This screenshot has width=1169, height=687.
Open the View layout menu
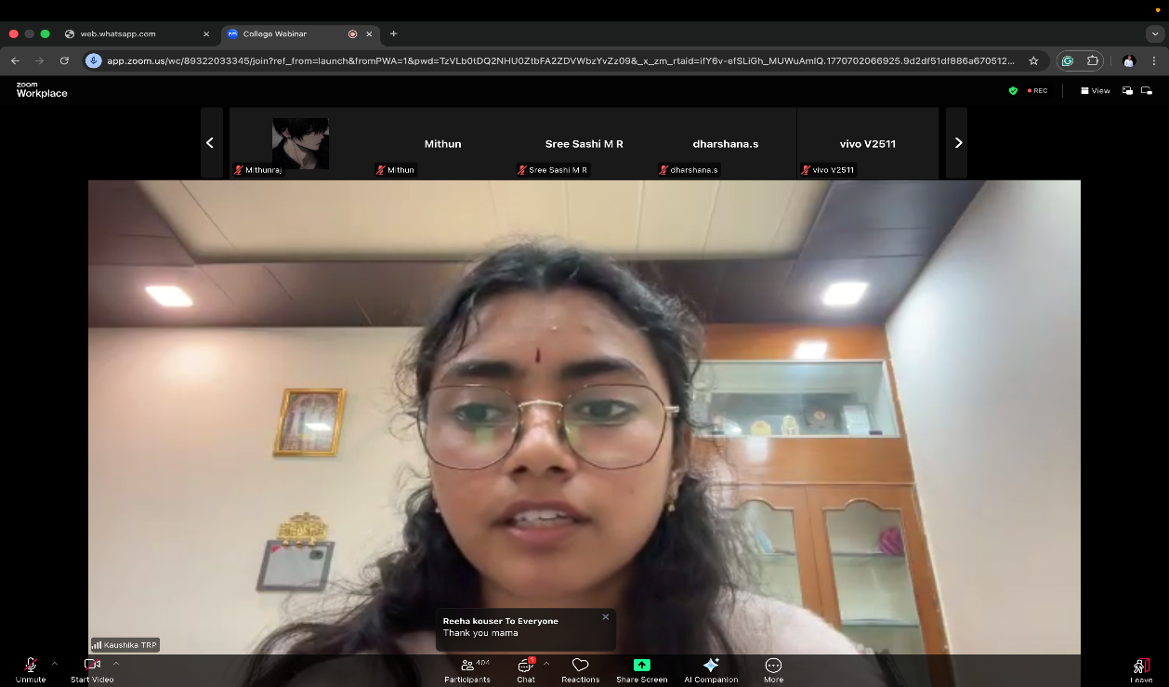(x=1096, y=91)
